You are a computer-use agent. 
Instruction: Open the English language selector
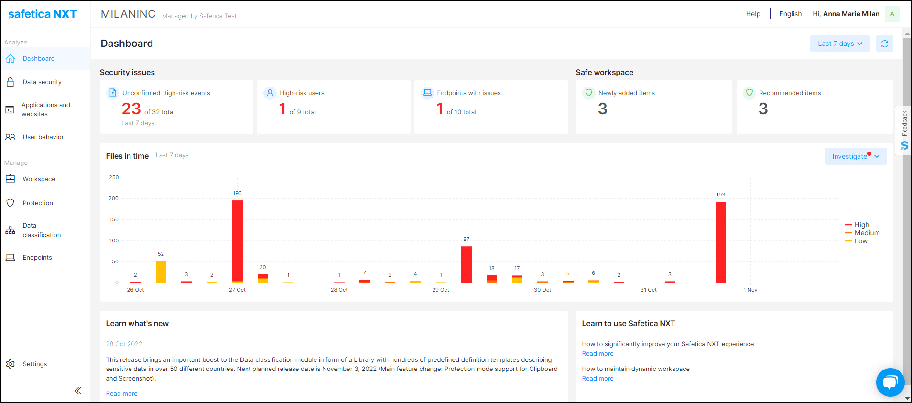click(x=790, y=14)
